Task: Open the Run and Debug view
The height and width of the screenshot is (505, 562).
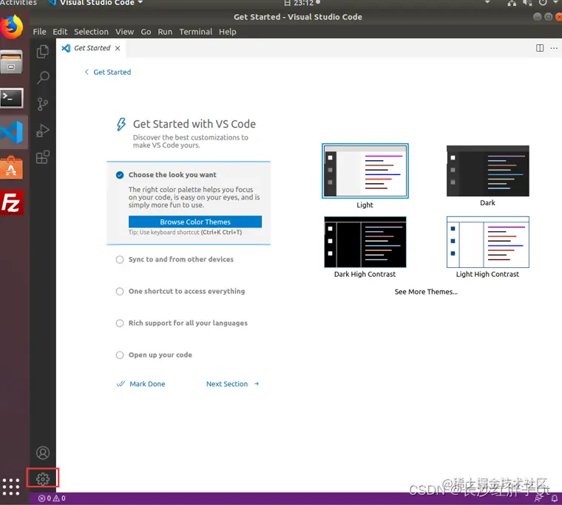Action: (43, 131)
